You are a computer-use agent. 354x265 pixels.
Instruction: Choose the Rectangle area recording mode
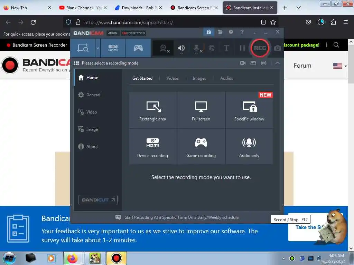(152, 110)
